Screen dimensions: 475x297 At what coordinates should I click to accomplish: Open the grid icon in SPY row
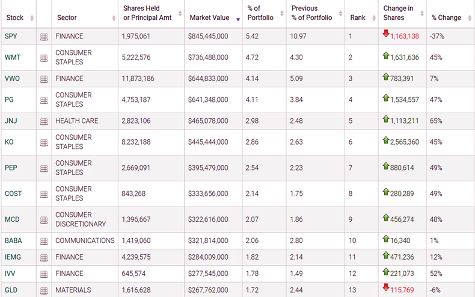[44, 37]
